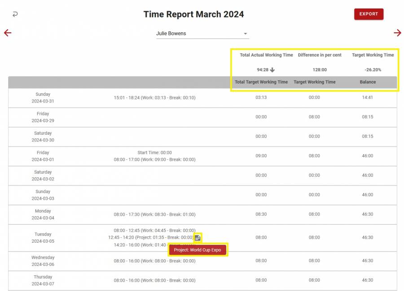Click the 15:01 - 18:24 time entry

(x=154, y=98)
